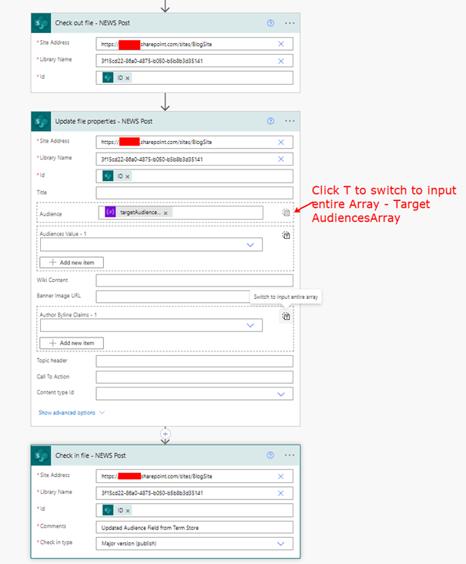This screenshot has width=466, height=564.
Task: Add new item under Audiences Value
Action: click(72, 263)
